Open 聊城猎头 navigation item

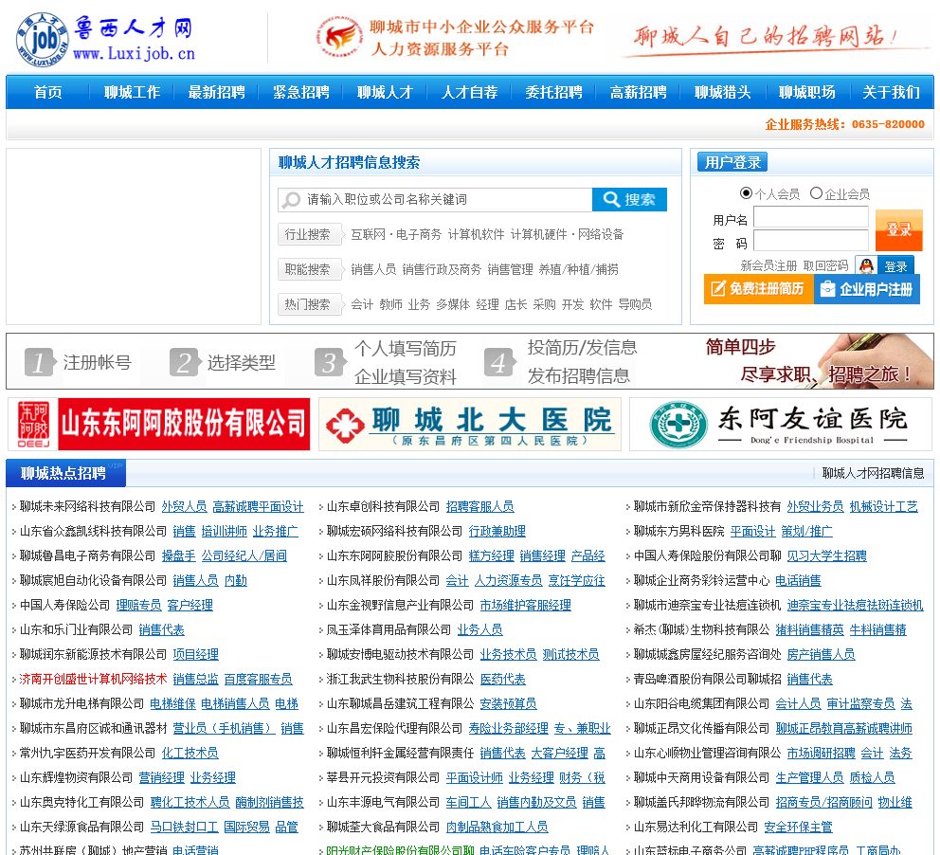[722, 92]
